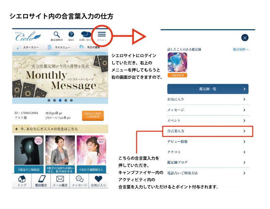
Task: Open the hamburger メニュー icon
Action: tap(102, 35)
